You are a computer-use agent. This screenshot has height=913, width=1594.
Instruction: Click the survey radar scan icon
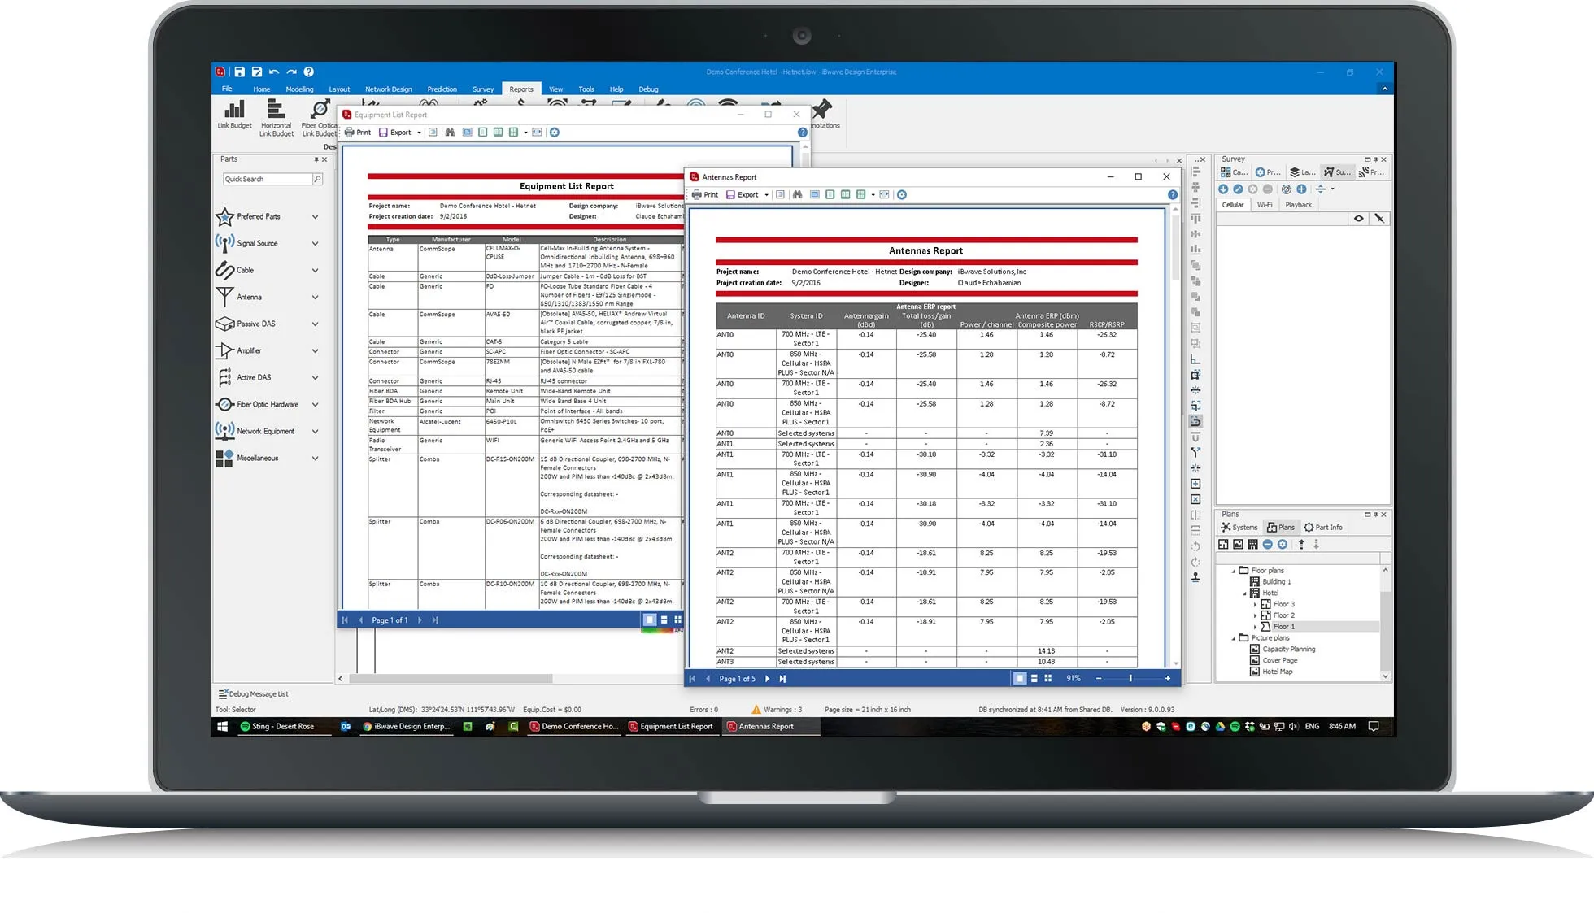[x=1287, y=189]
